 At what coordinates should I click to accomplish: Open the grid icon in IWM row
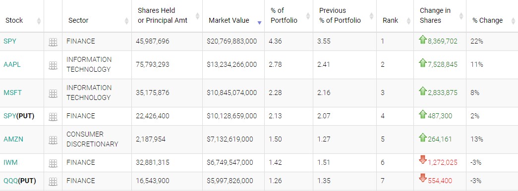[x=53, y=163]
